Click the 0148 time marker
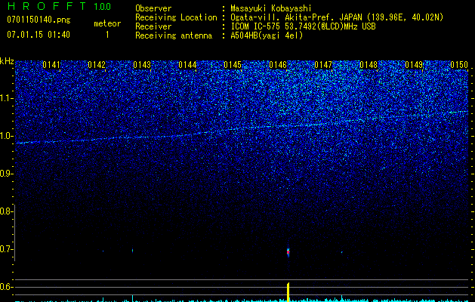Image resolution: width=475 pixels, height=302 pixels. tap(369, 65)
